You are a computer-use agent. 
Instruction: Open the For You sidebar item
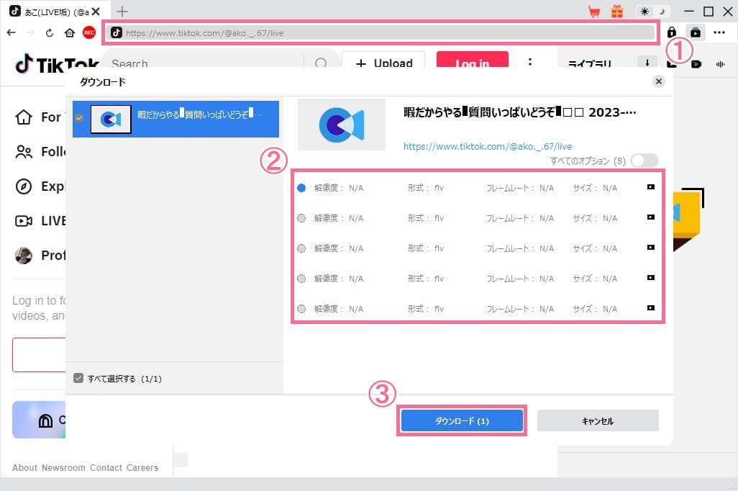[x=40, y=117]
